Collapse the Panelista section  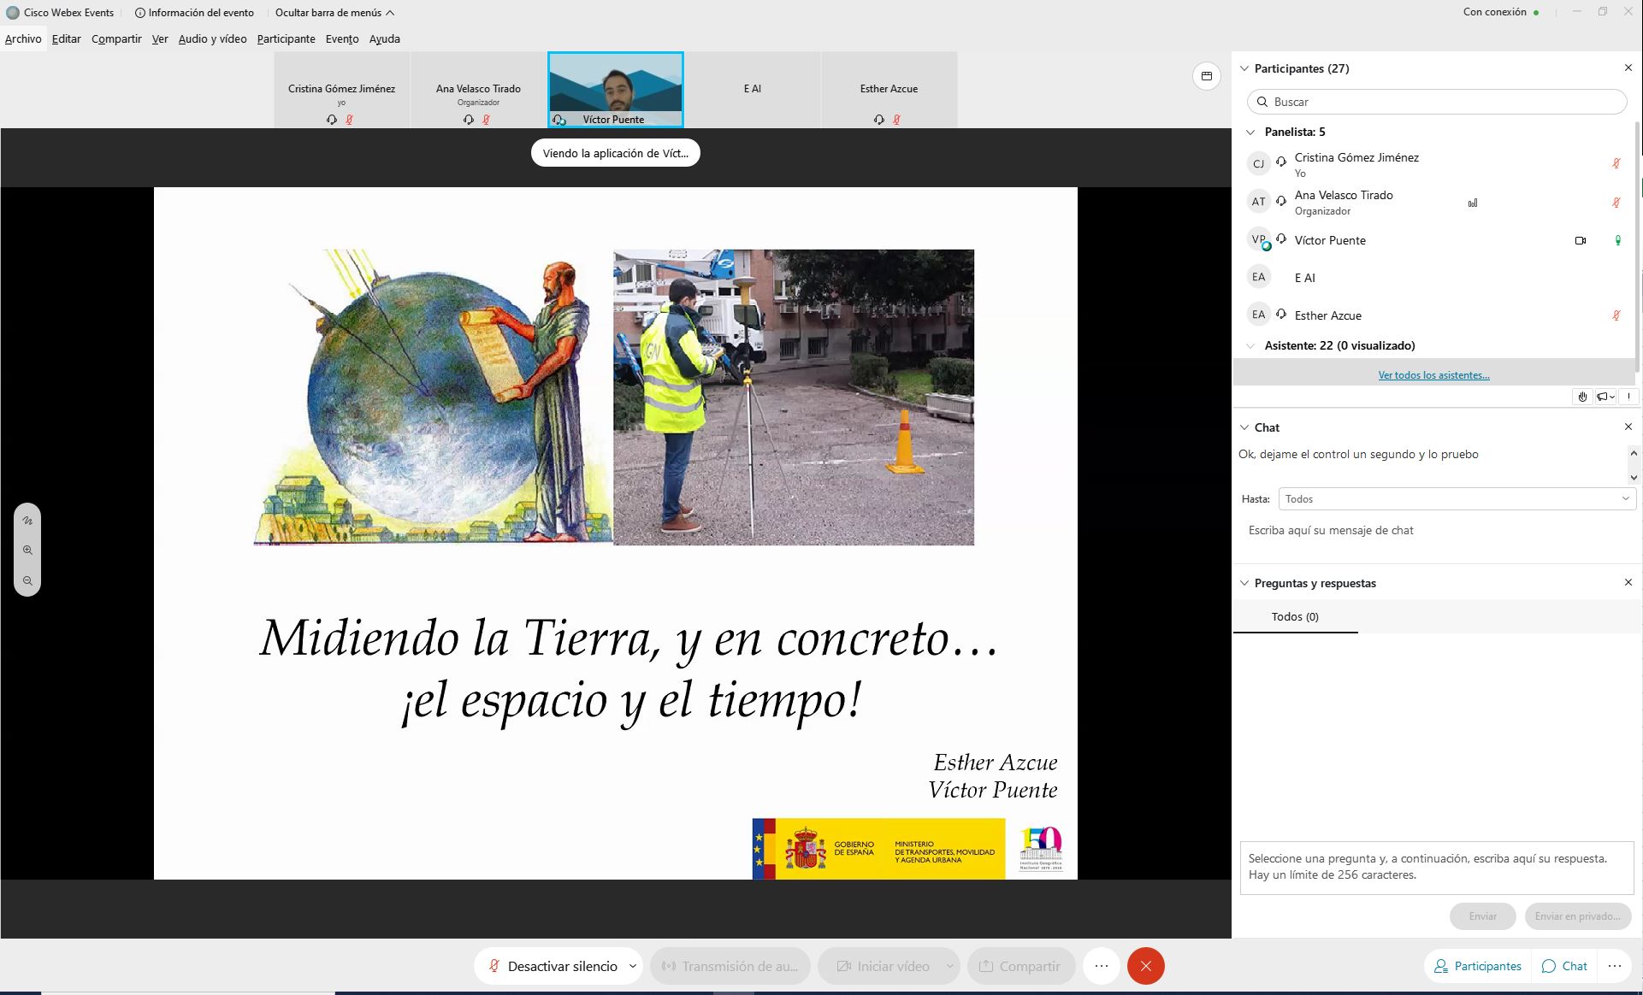(1250, 132)
